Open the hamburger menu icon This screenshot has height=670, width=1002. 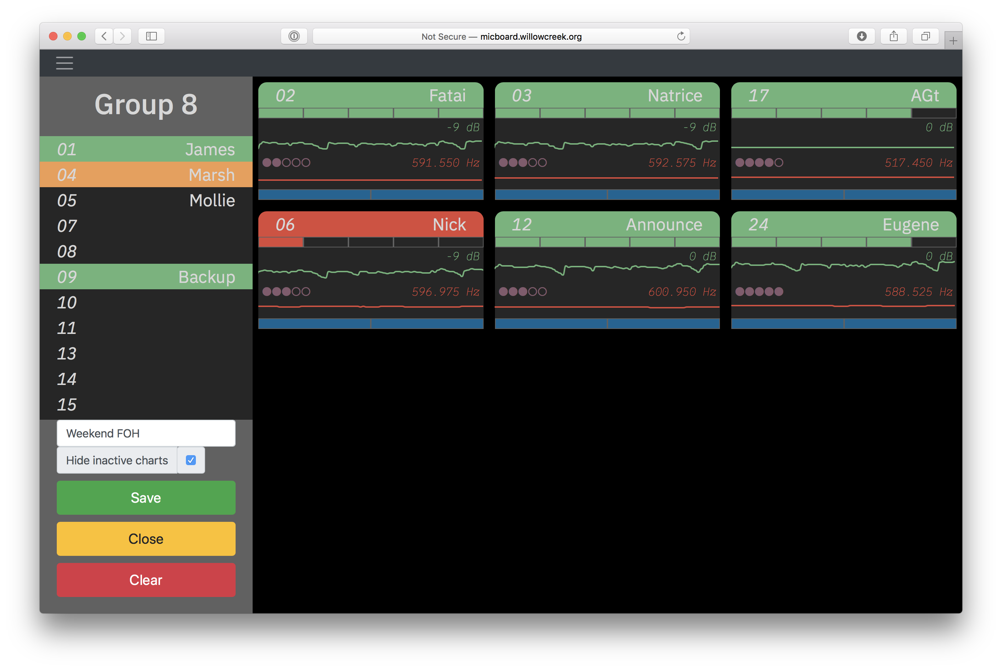[64, 63]
